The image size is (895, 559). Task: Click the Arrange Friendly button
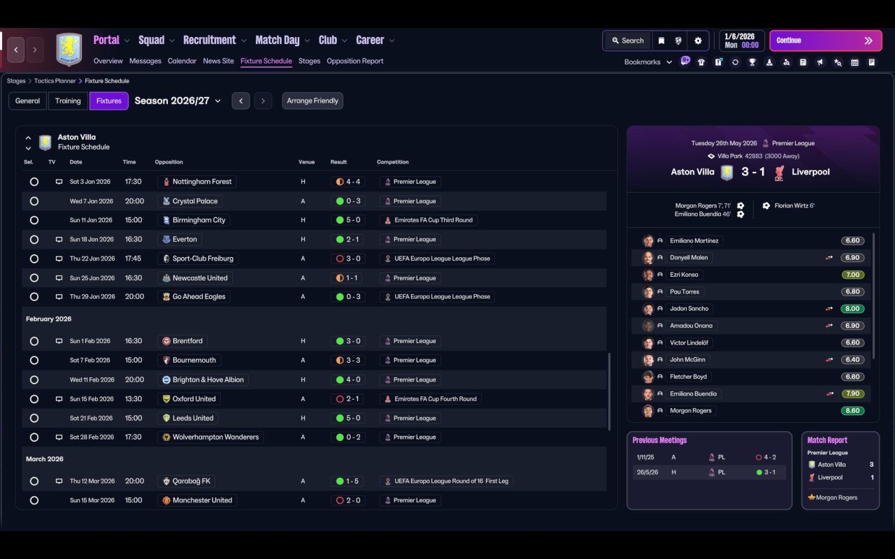coord(313,101)
